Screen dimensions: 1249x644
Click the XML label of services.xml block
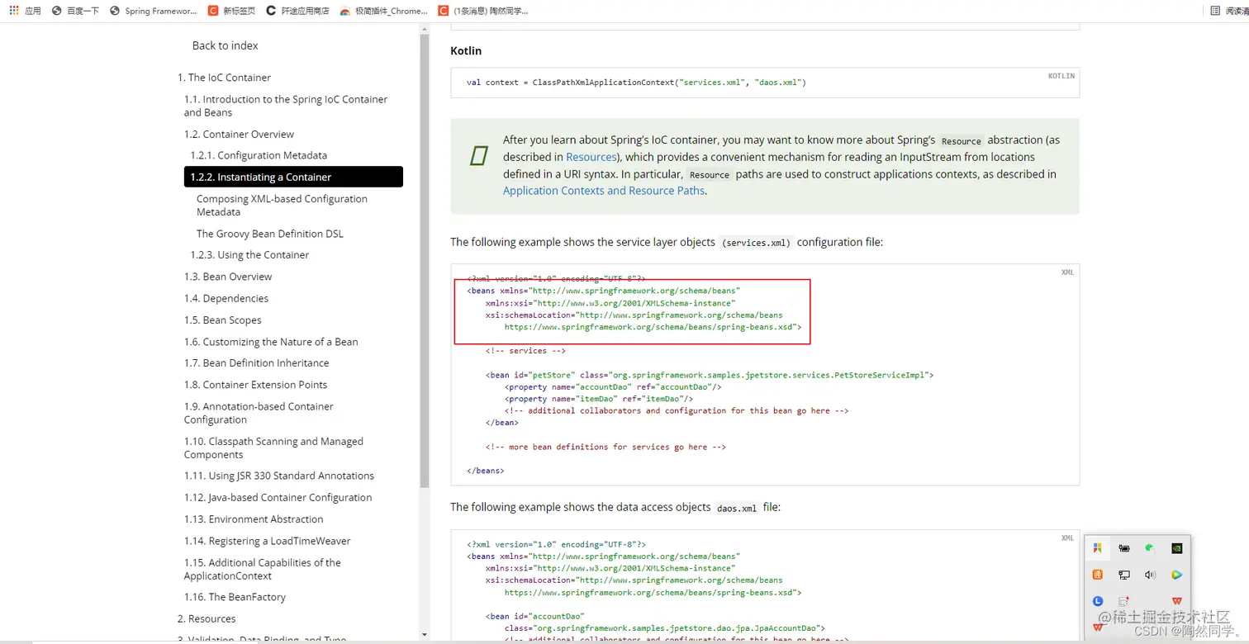[x=1067, y=272]
